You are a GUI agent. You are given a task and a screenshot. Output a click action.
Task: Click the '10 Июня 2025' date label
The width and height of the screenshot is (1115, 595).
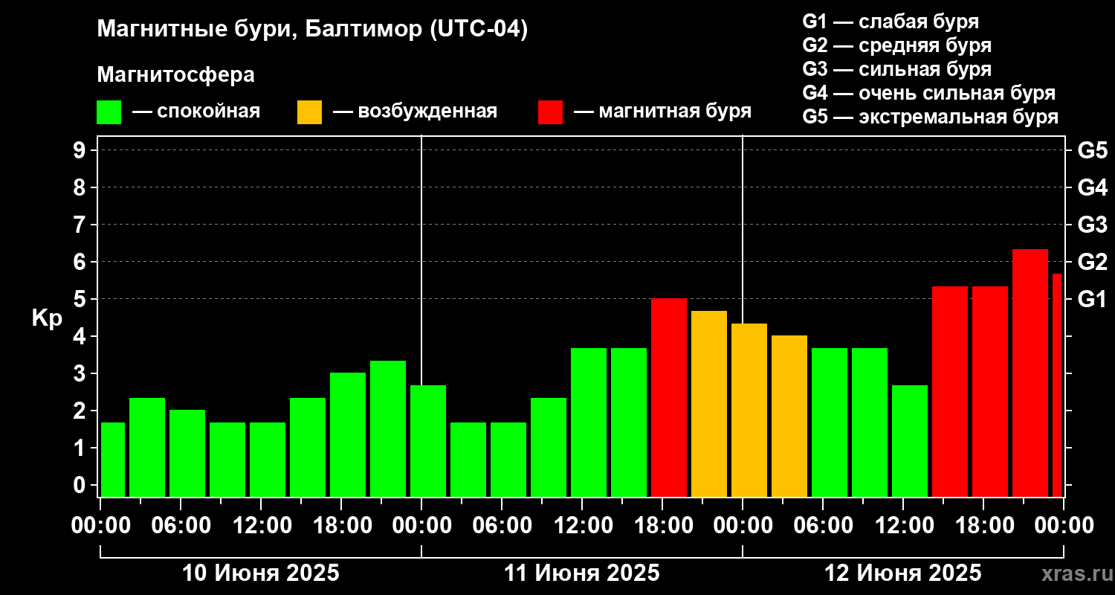click(261, 573)
